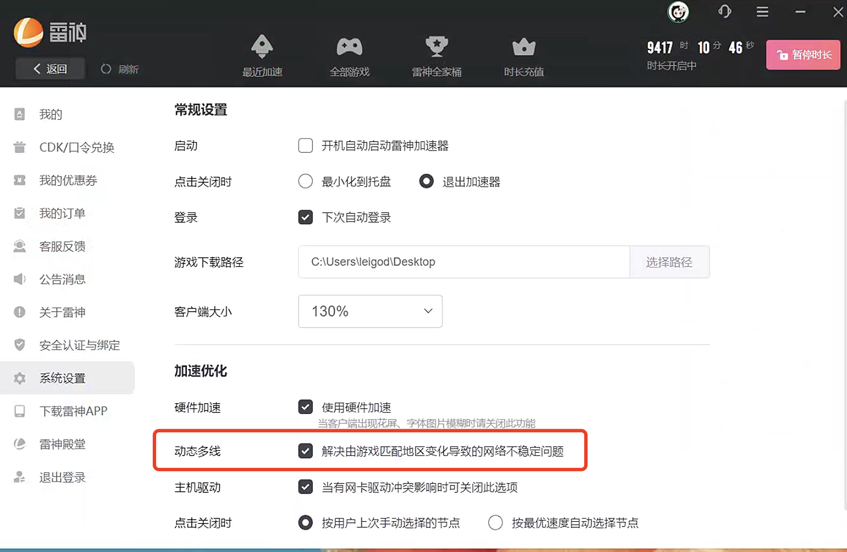Uncheck the 主机驱动 checkbox
The width and height of the screenshot is (847, 552).
[x=305, y=487]
